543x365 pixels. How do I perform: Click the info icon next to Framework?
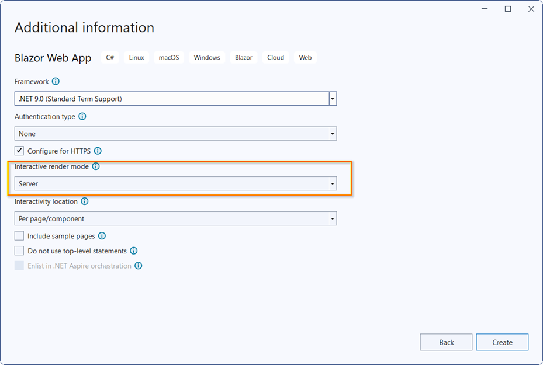[55, 81]
